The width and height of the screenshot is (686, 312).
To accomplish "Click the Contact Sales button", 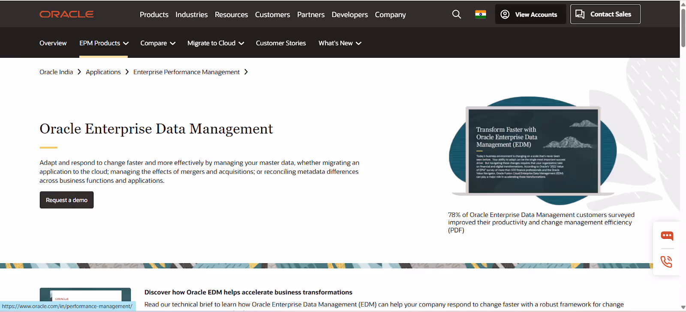I will coord(605,14).
